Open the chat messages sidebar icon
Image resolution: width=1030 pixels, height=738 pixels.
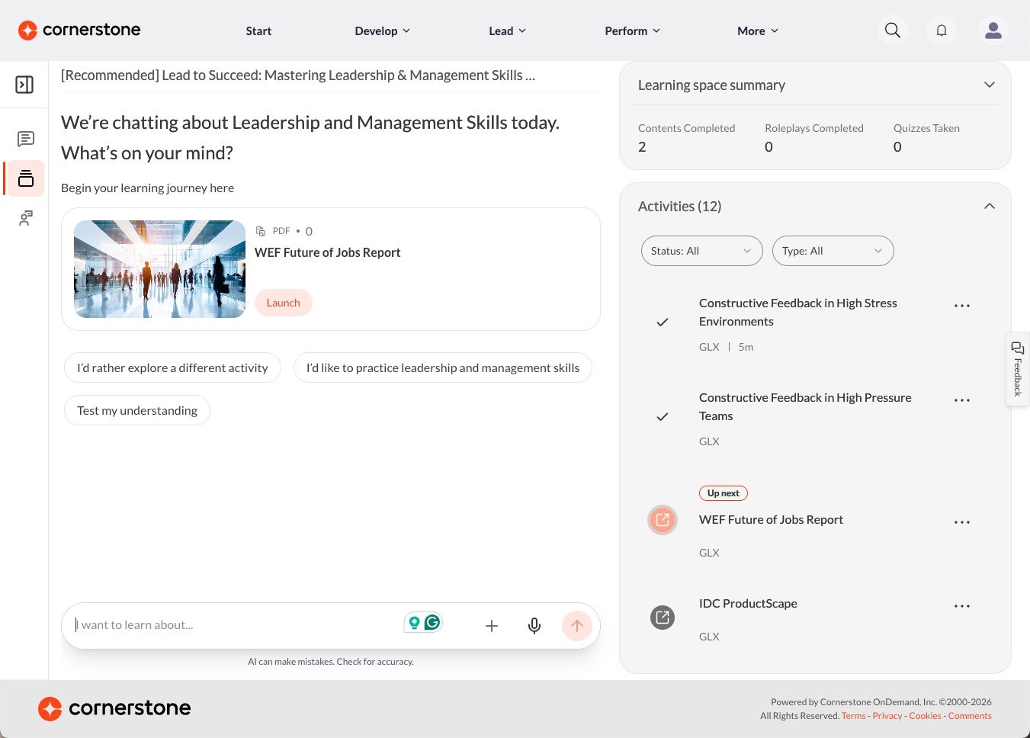click(x=25, y=139)
